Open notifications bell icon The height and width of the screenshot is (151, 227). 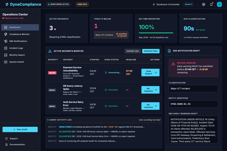(x=211, y=4)
